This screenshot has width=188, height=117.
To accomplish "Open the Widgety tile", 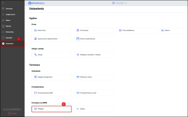I will [x=52, y=109].
